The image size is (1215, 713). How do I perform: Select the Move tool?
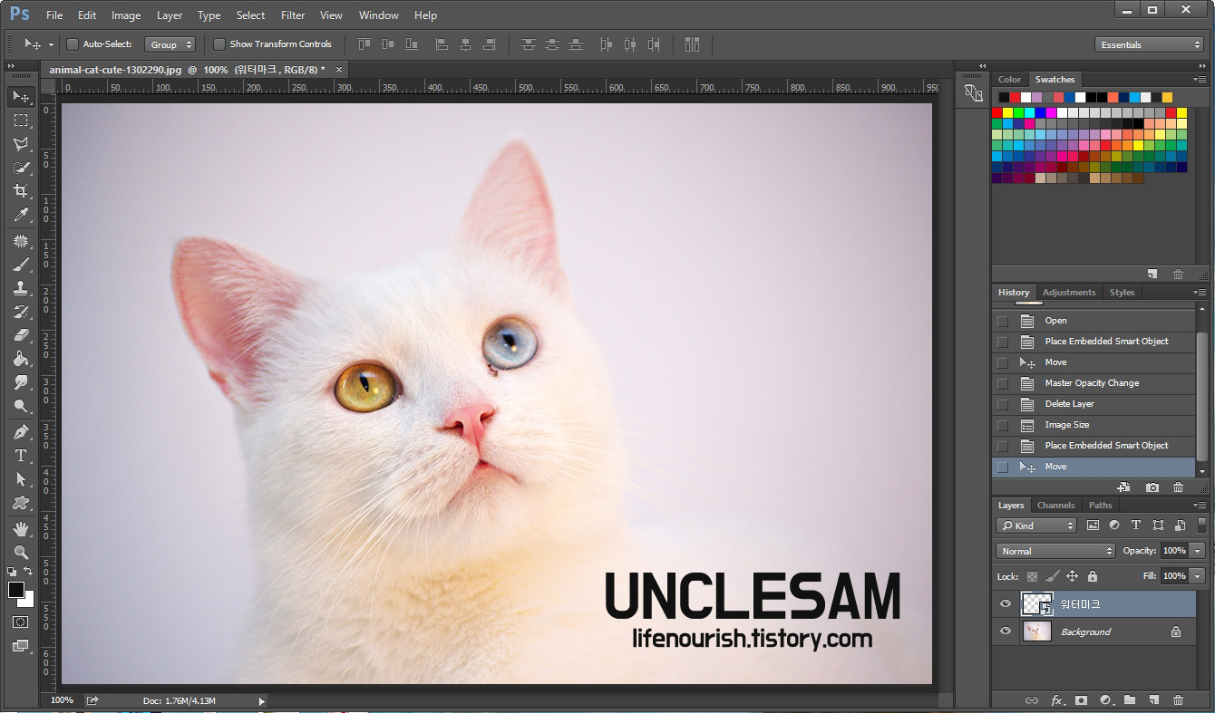21,96
